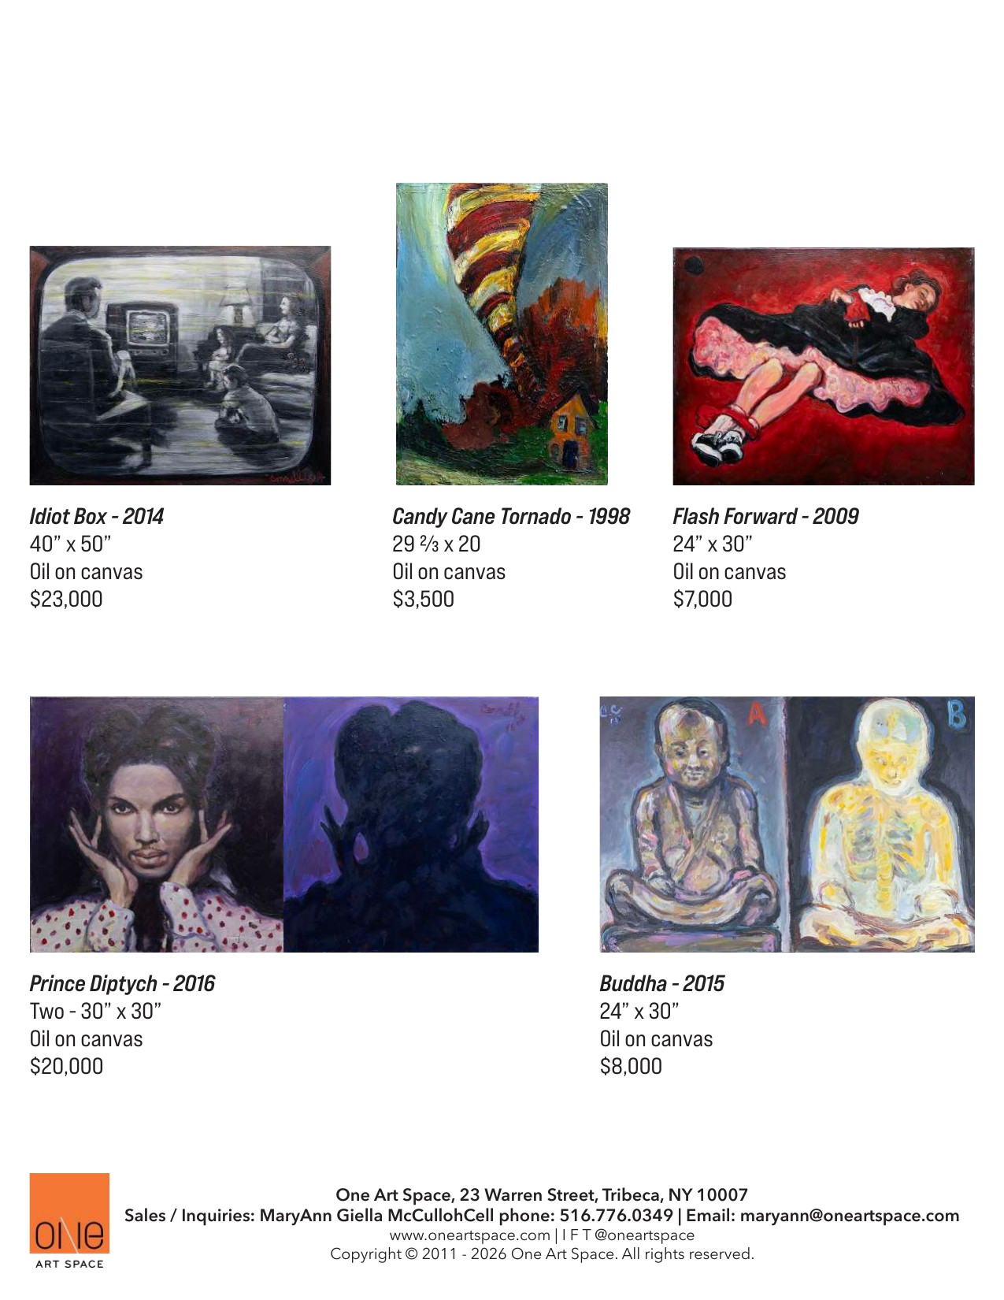Click the Flash Forward - 2009 title
The image size is (1004, 1300).
click(765, 517)
